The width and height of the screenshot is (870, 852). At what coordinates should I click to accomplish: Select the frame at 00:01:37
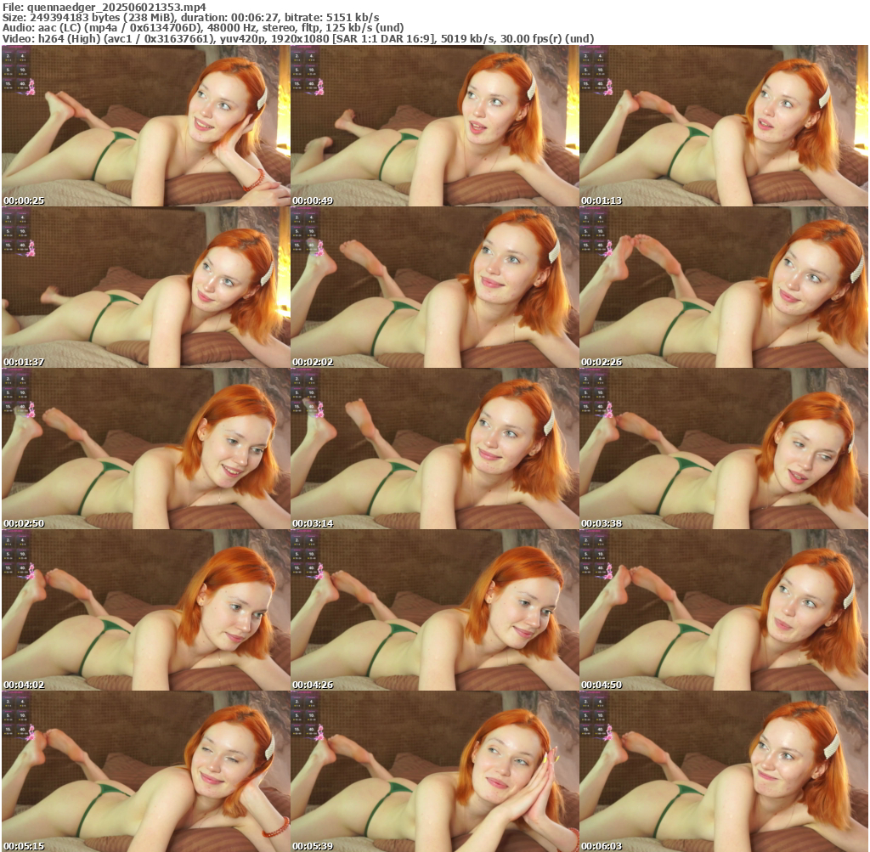coord(146,287)
